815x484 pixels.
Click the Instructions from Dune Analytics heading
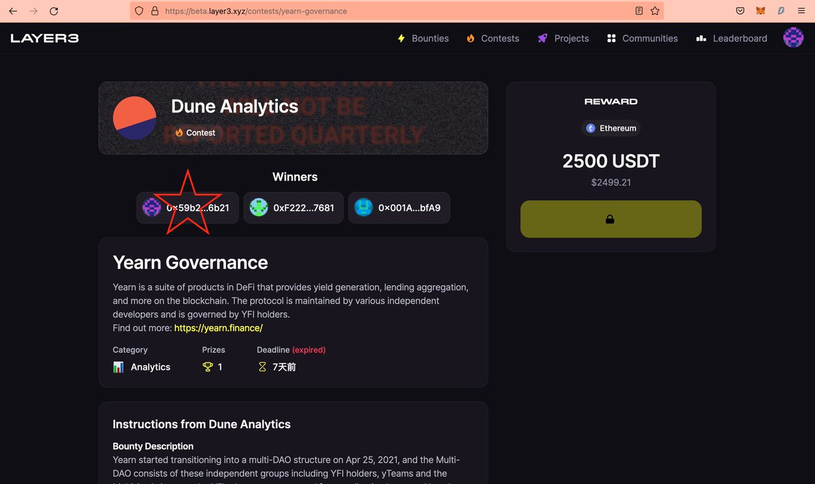(x=202, y=424)
